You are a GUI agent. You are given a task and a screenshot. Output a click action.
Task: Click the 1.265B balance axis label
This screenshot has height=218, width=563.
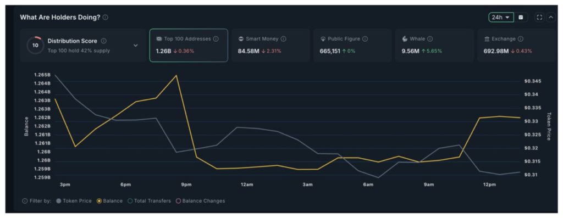(x=42, y=75)
